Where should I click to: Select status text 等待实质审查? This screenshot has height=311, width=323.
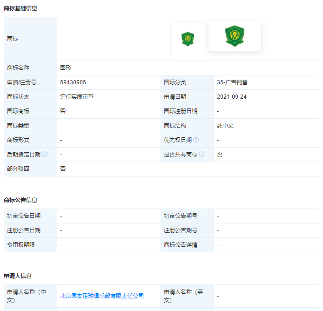(77, 97)
